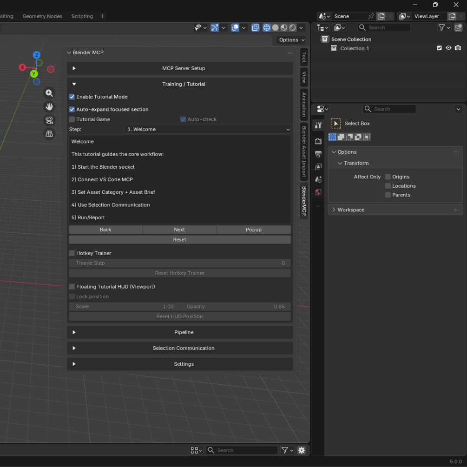Click the HUD Scale slider field
This screenshot has height=467, width=467.
pos(124,307)
